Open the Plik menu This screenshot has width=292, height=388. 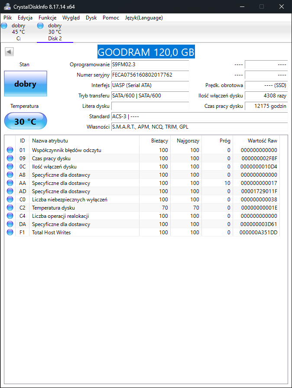pos(8,18)
